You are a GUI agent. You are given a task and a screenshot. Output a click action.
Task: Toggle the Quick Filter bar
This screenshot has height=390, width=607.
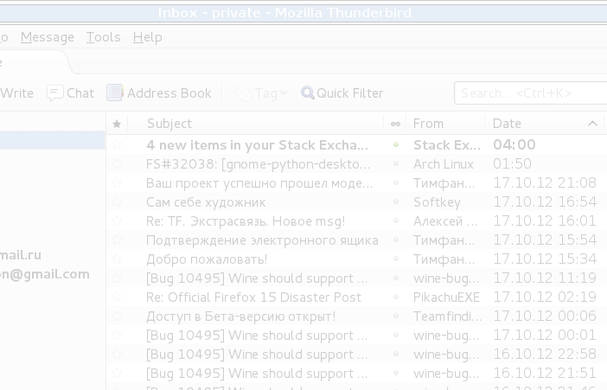coord(342,93)
